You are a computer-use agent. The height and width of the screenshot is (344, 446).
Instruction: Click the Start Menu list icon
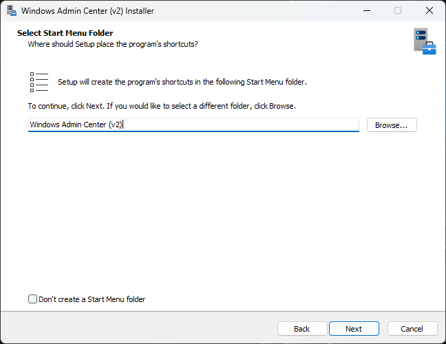39,81
